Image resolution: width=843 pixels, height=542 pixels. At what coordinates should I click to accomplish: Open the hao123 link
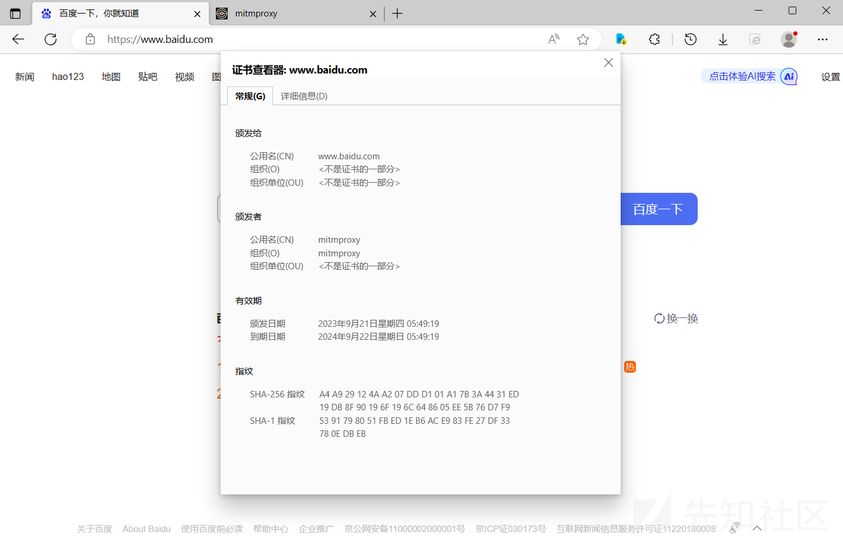coord(68,77)
